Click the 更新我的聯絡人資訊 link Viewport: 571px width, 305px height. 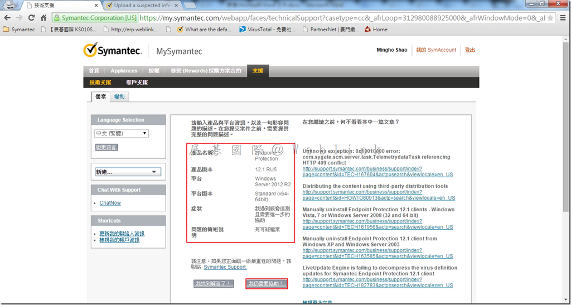coord(122,234)
